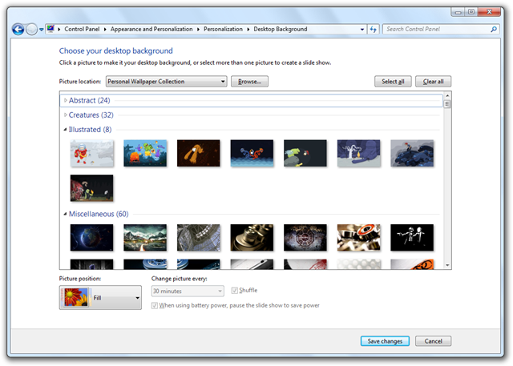The height and width of the screenshot is (366, 513).
Task: Select the first Illustrated wallpaper thumbnail
Action: point(91,153)
